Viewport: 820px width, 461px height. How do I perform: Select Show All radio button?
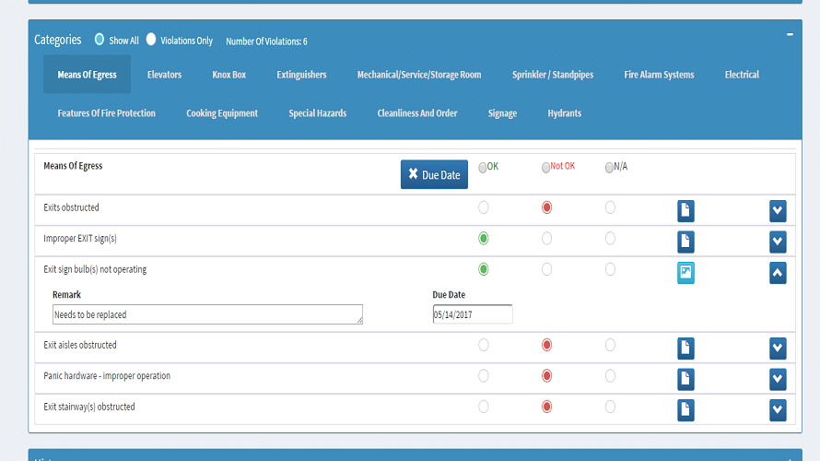click(x=100, y=40)
